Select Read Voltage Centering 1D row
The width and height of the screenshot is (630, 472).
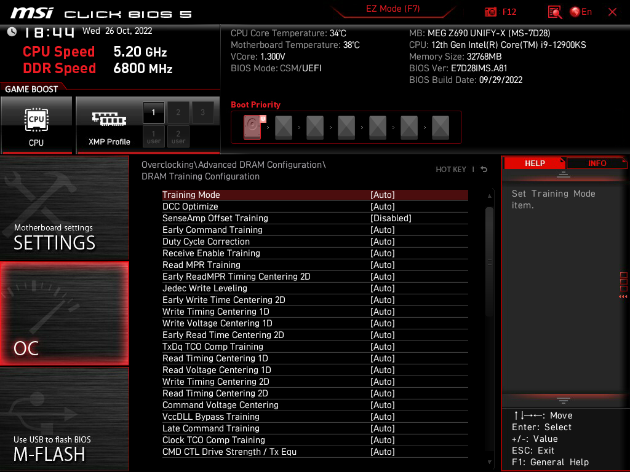point(315,369)
